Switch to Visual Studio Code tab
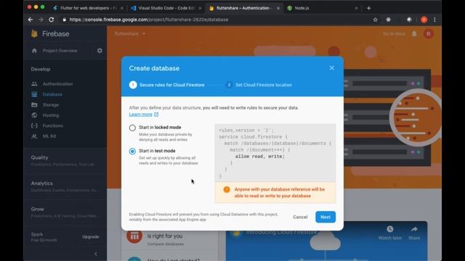This screenshot has width=465, height=261. click(166, 8)
